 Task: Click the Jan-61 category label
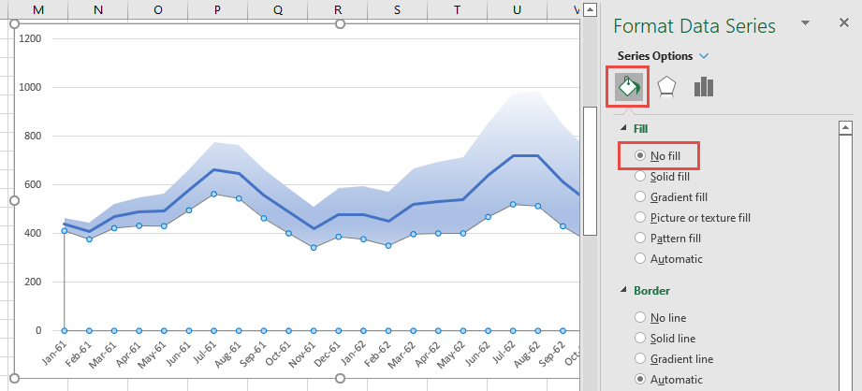click(x=53, y=353)
